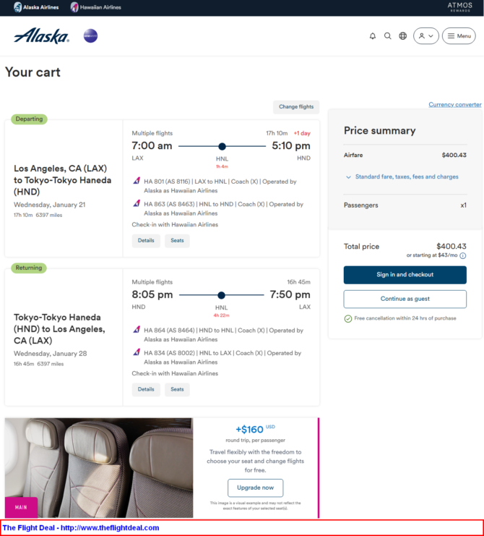The image size is (484, 536).
Task: Open the hamburger Menu button
Action: tap(459, 36)
